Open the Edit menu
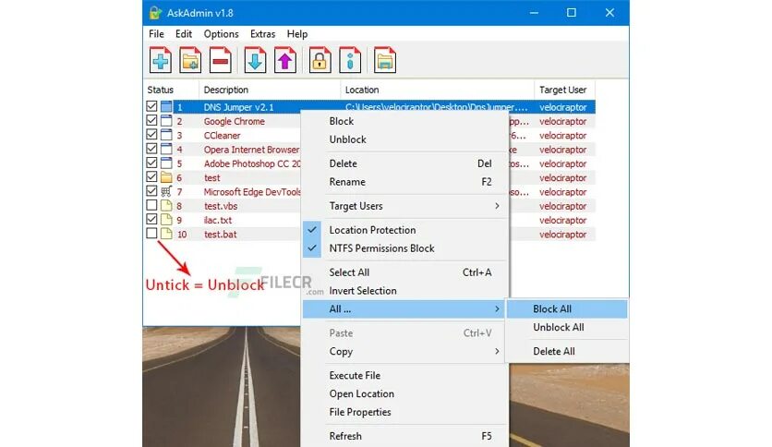772x447 pixels. 184,34
